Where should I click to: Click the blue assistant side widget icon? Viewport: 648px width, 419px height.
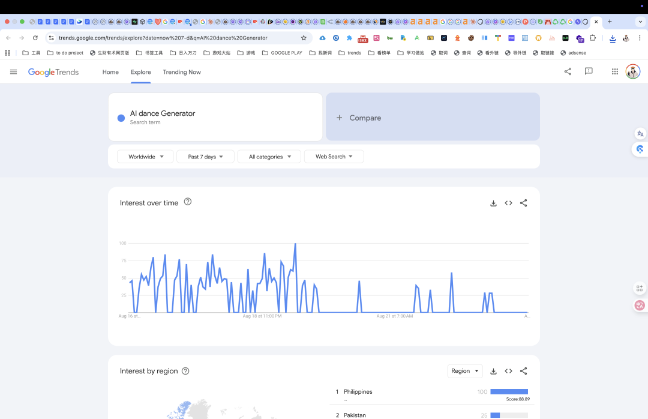640,149
